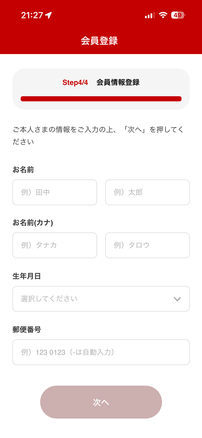Tap the battery level indicator

coord(178,15)
